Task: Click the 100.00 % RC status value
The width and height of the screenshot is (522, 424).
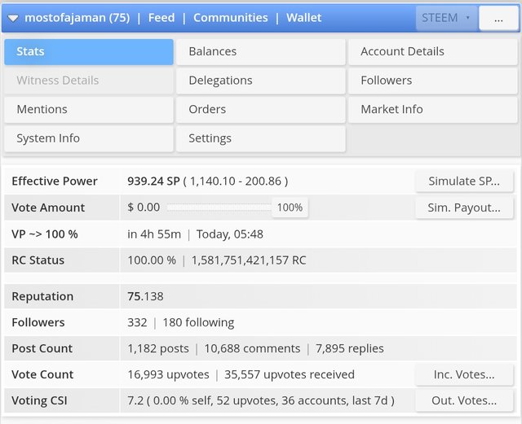Action: click(x=152, y=260)
